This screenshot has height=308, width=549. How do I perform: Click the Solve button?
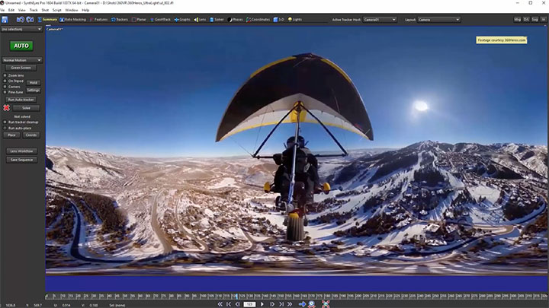coord(26,108)
